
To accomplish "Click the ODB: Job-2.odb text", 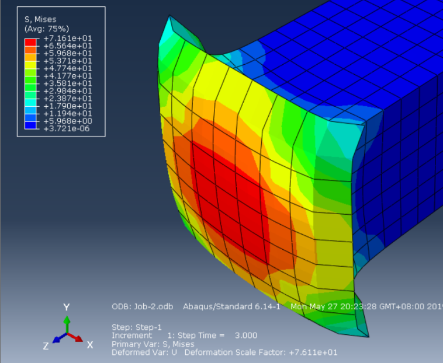I will (143, 306).
